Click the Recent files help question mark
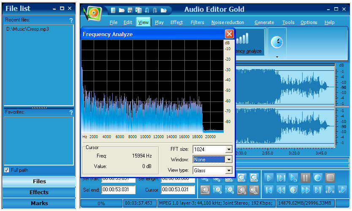The width and height of the screenshot is (352, 211). [x=71, y=20]
